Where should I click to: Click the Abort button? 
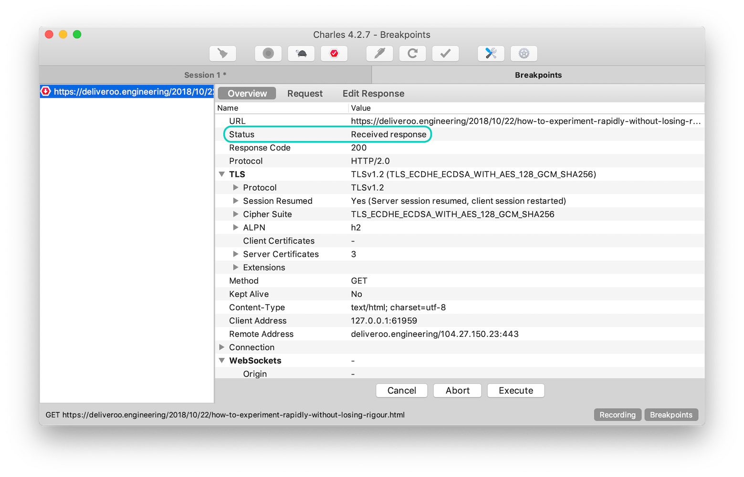coord(457,391)
